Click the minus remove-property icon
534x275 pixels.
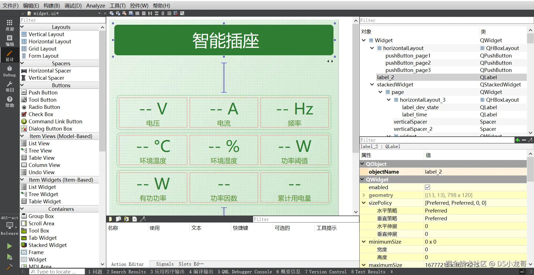coord(524,140)
